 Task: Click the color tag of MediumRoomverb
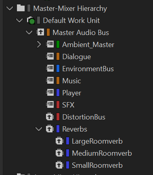click(67, 153)
